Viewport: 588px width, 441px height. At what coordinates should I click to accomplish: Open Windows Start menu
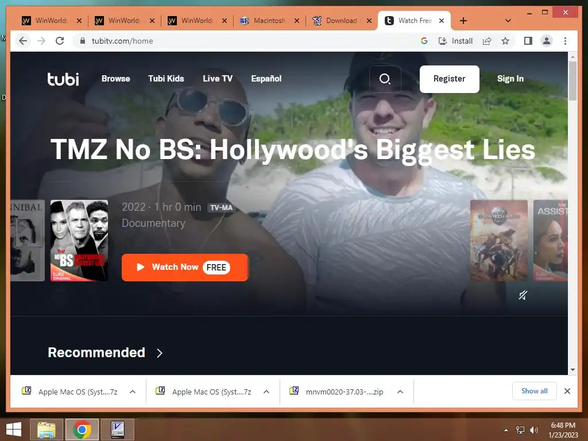[14, 430]
